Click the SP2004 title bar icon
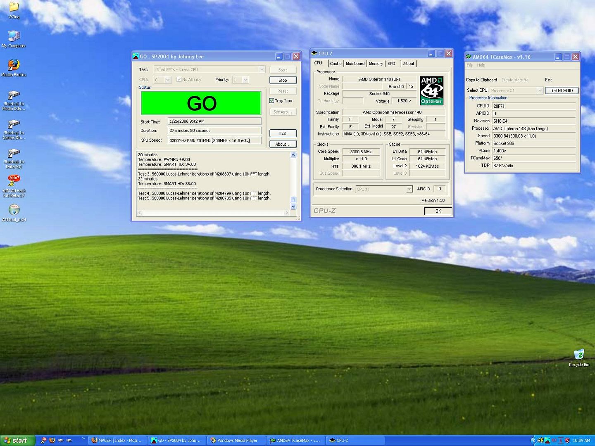Viewport: 595px width, 446px height. point(136,56)
